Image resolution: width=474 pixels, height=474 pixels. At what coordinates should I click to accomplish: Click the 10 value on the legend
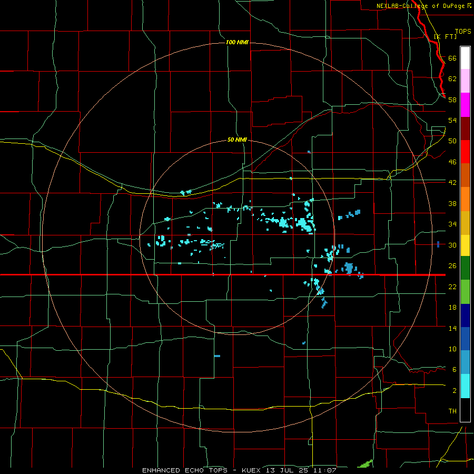(x=452, y=349)
